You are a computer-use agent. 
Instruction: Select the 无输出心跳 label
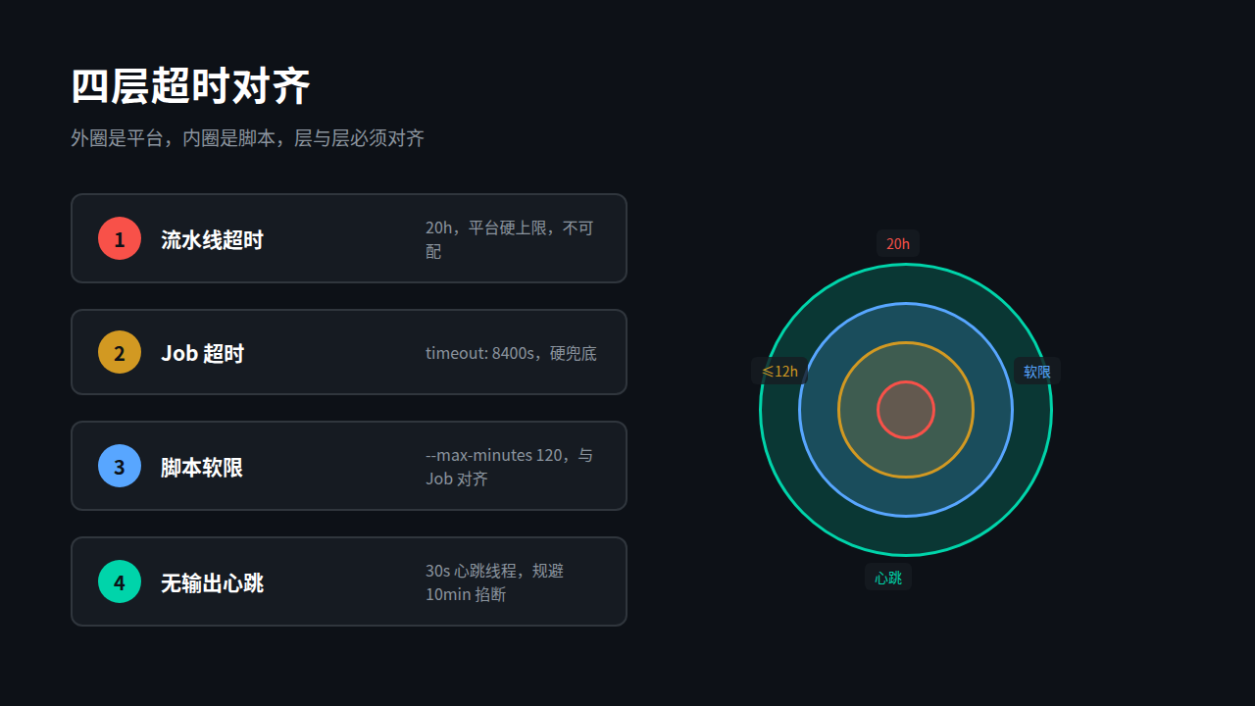click(x=212, y=582)
